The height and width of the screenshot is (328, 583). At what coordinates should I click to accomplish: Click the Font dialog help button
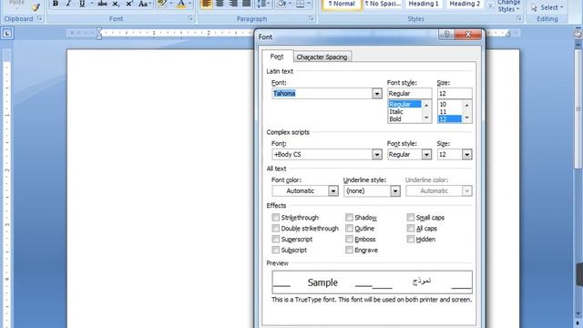tap(446, 35)
